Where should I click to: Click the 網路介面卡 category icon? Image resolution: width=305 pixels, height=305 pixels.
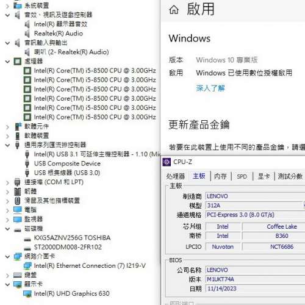(x=18, y=256)
